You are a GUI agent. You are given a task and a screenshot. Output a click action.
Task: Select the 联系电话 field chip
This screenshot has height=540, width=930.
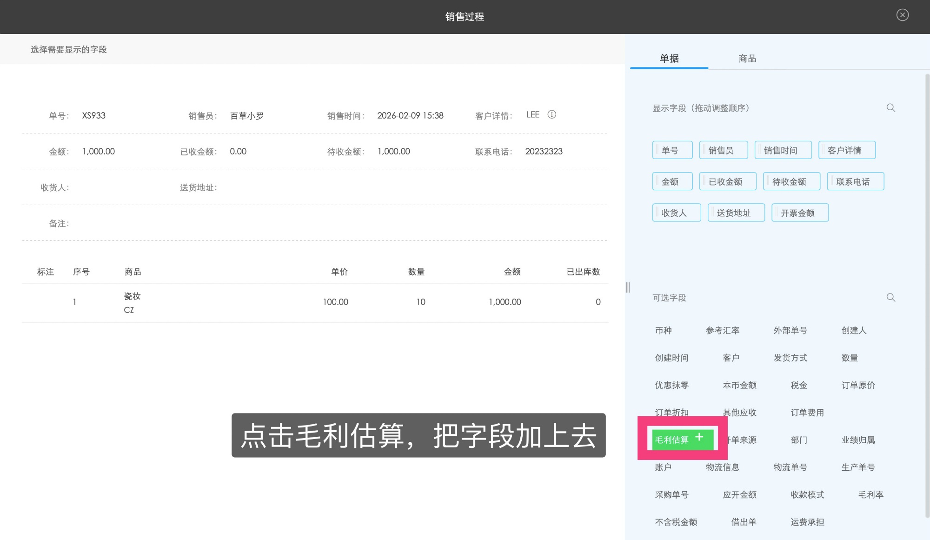point(855,181)
